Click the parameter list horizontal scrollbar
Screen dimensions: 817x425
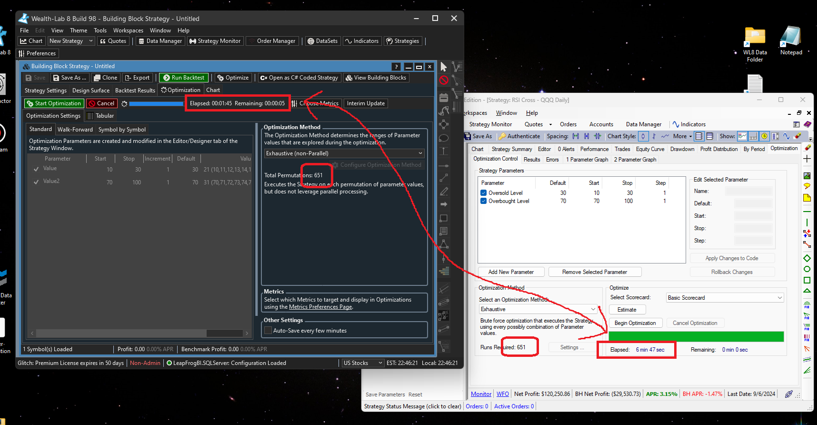pos(139,333)
